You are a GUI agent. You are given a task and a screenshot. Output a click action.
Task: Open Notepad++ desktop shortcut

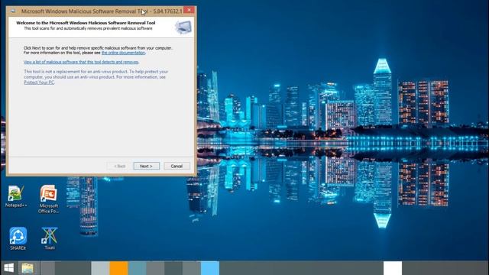(x=16, y=196)
